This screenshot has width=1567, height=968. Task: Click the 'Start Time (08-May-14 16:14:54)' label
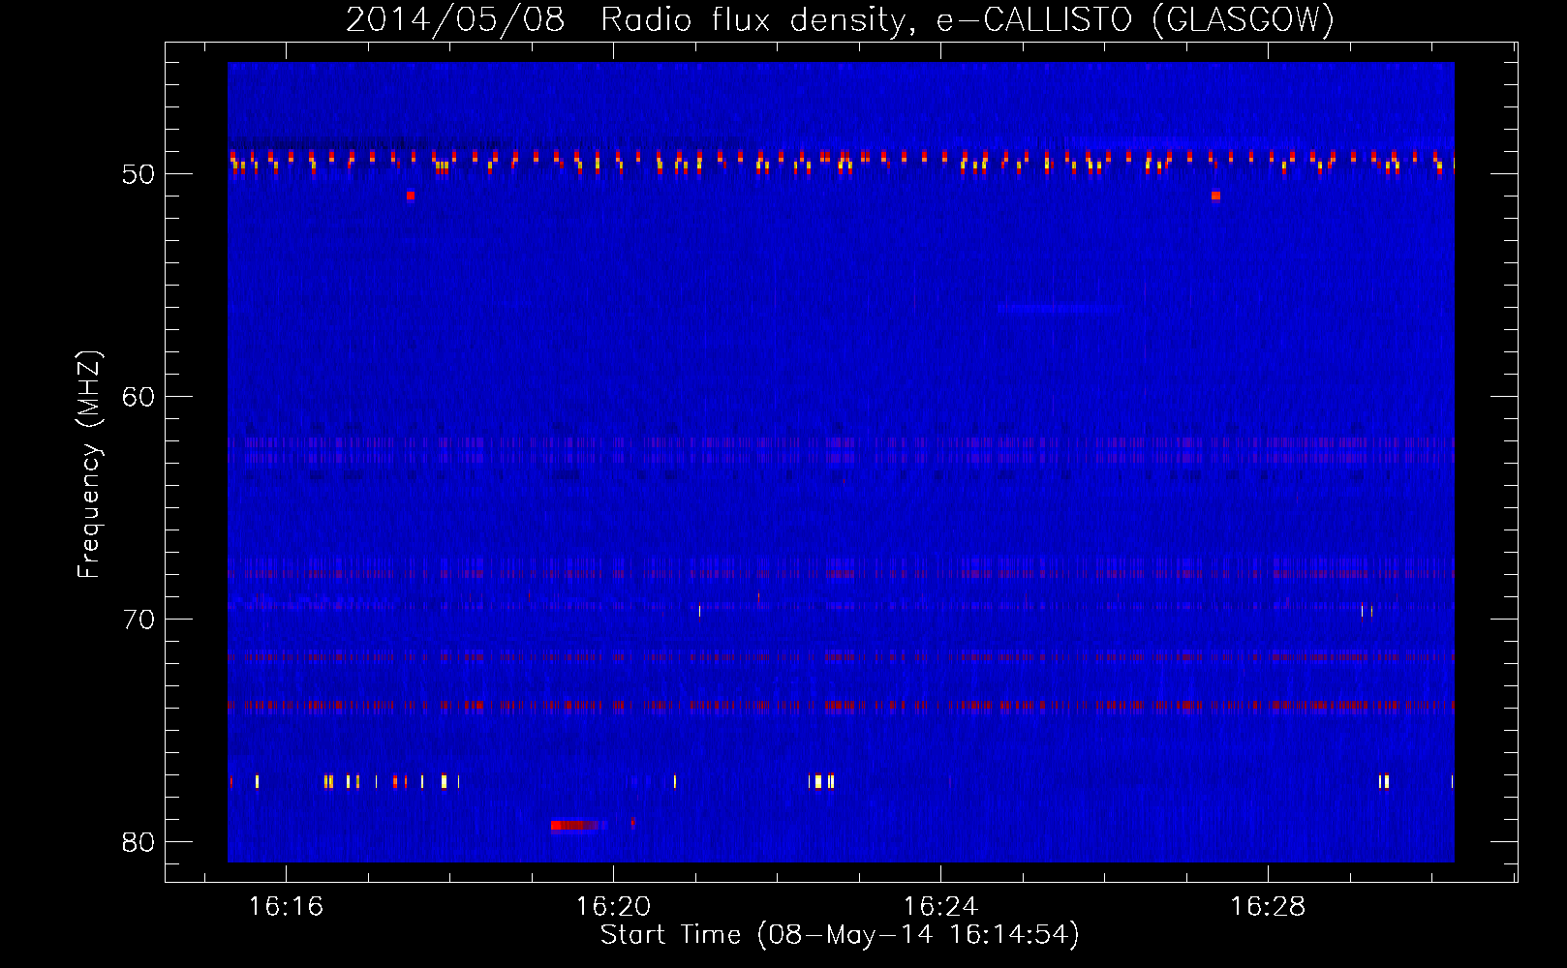tap(840, 935)
